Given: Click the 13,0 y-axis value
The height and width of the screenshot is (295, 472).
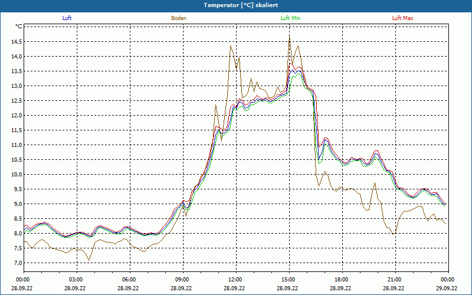Looking at the screenshot, I should tap(17, 86).
